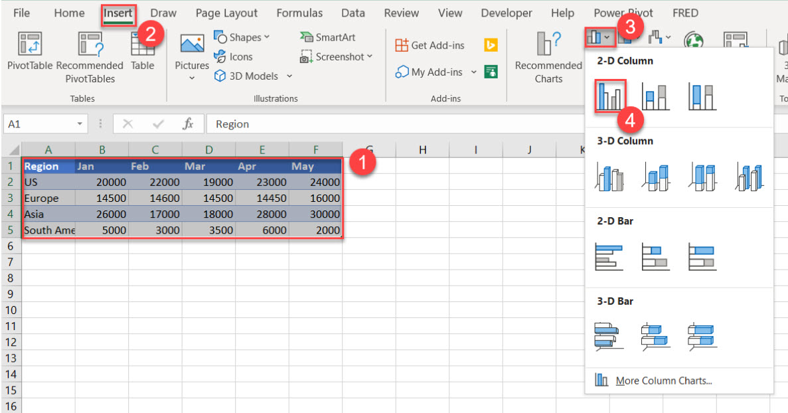The height and width of the screenshot is (413, 788).
Task: Choose 3-D 100% Stacked Column chart
Action: point(702,177)
